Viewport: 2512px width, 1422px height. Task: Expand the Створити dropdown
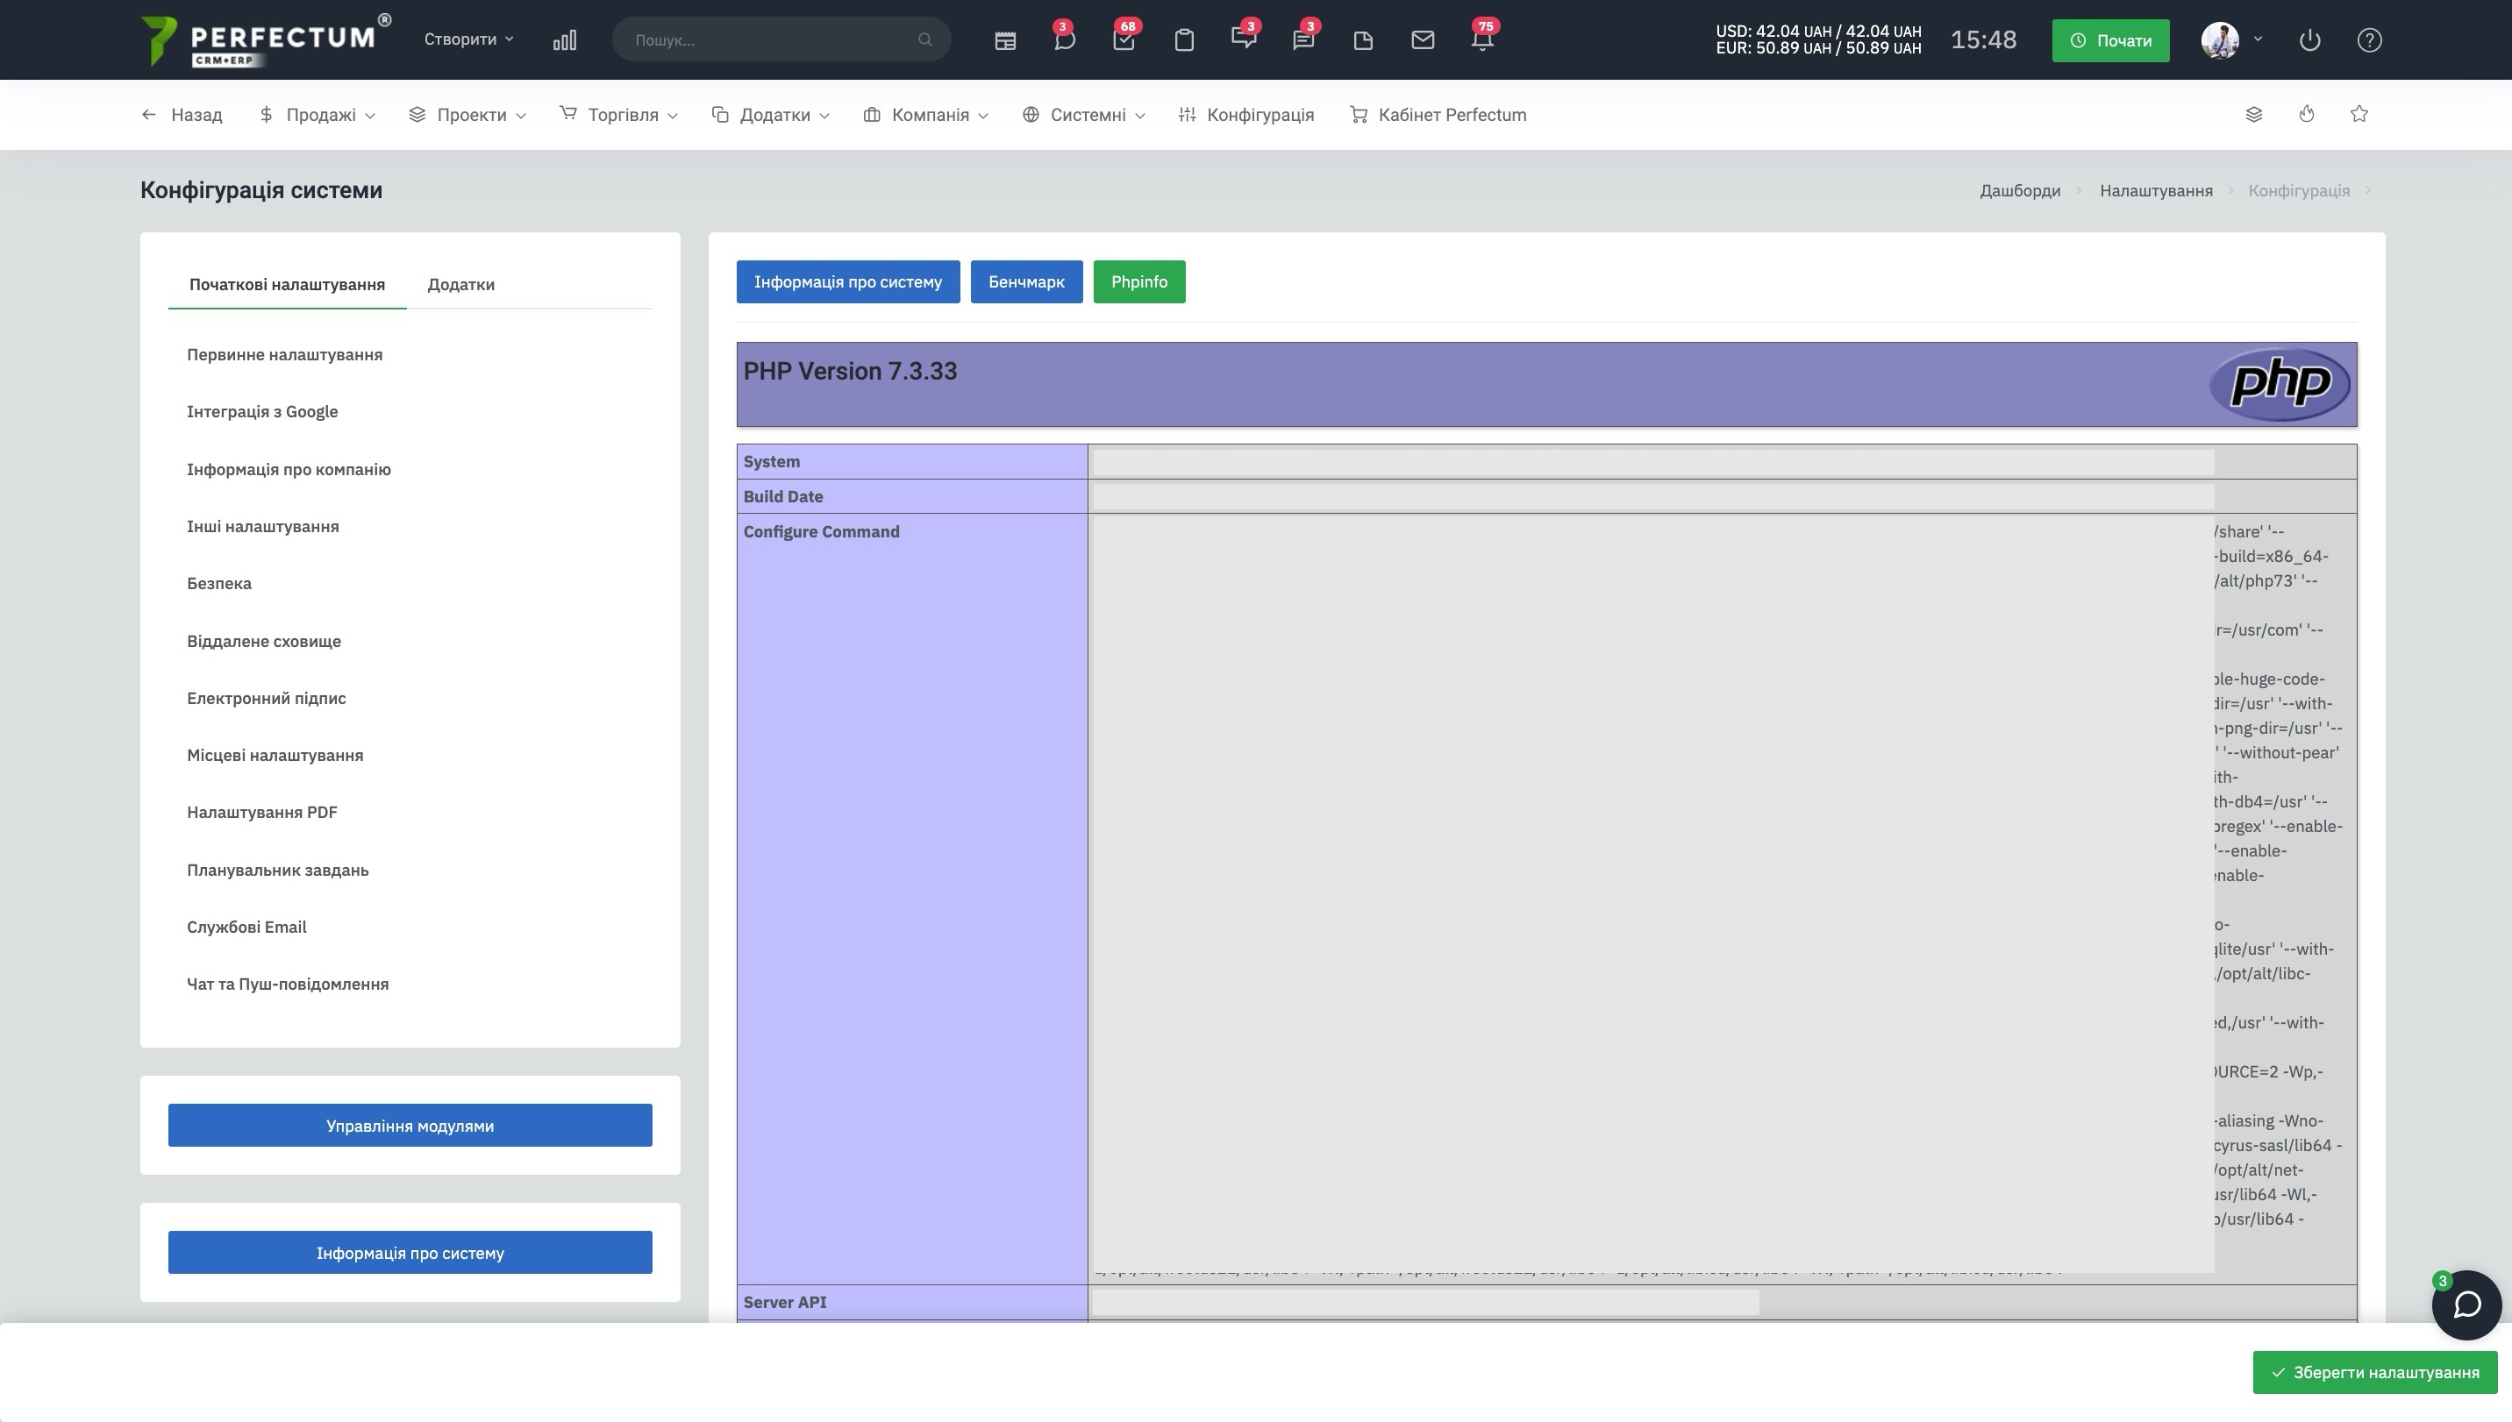point(468,40)
